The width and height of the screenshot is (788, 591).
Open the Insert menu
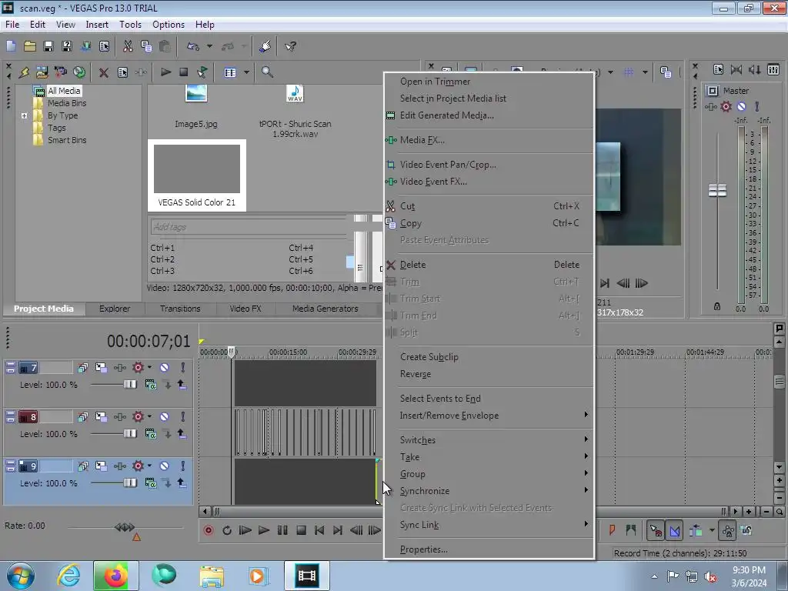(97, 25)
